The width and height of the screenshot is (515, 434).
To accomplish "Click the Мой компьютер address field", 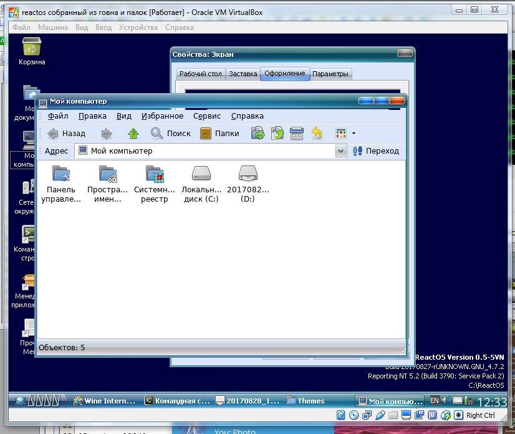I will 205,151.
